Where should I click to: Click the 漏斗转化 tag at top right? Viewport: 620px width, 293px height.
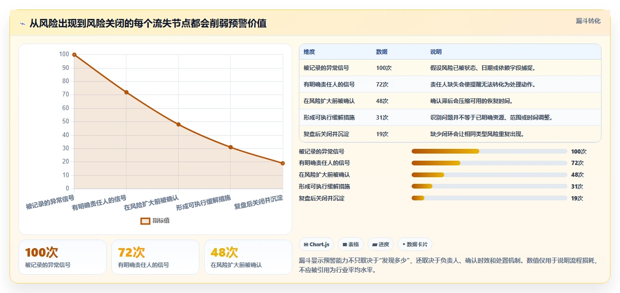[x=588, y=21]
